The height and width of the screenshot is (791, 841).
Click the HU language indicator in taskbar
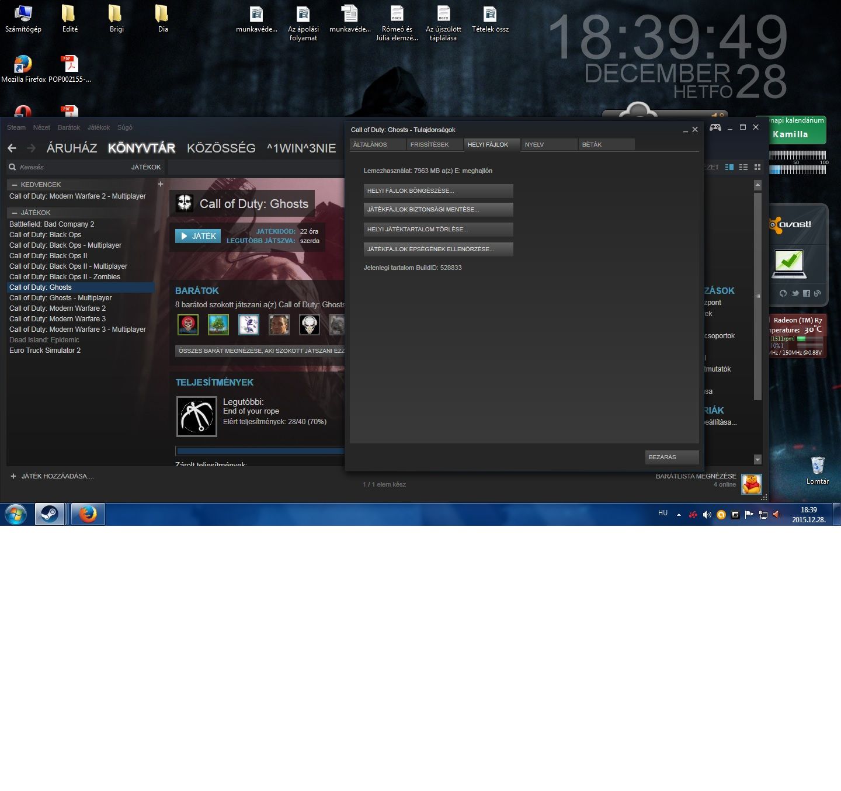(x=663, y=513)
